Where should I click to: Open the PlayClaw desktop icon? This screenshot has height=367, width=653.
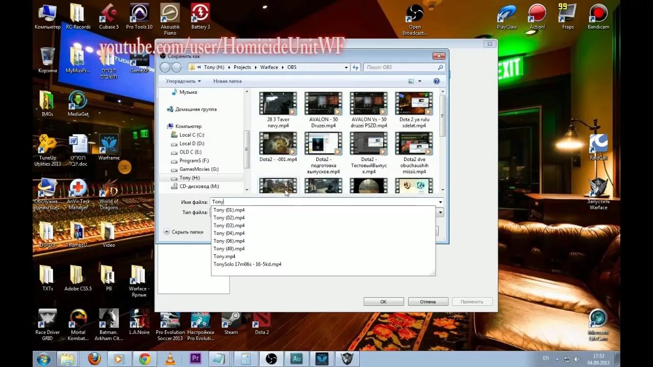(507, 16)
